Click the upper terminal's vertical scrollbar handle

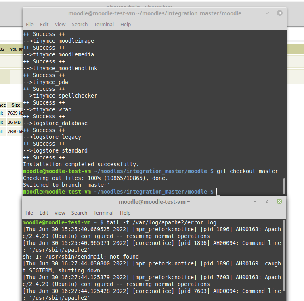point(284,186)
